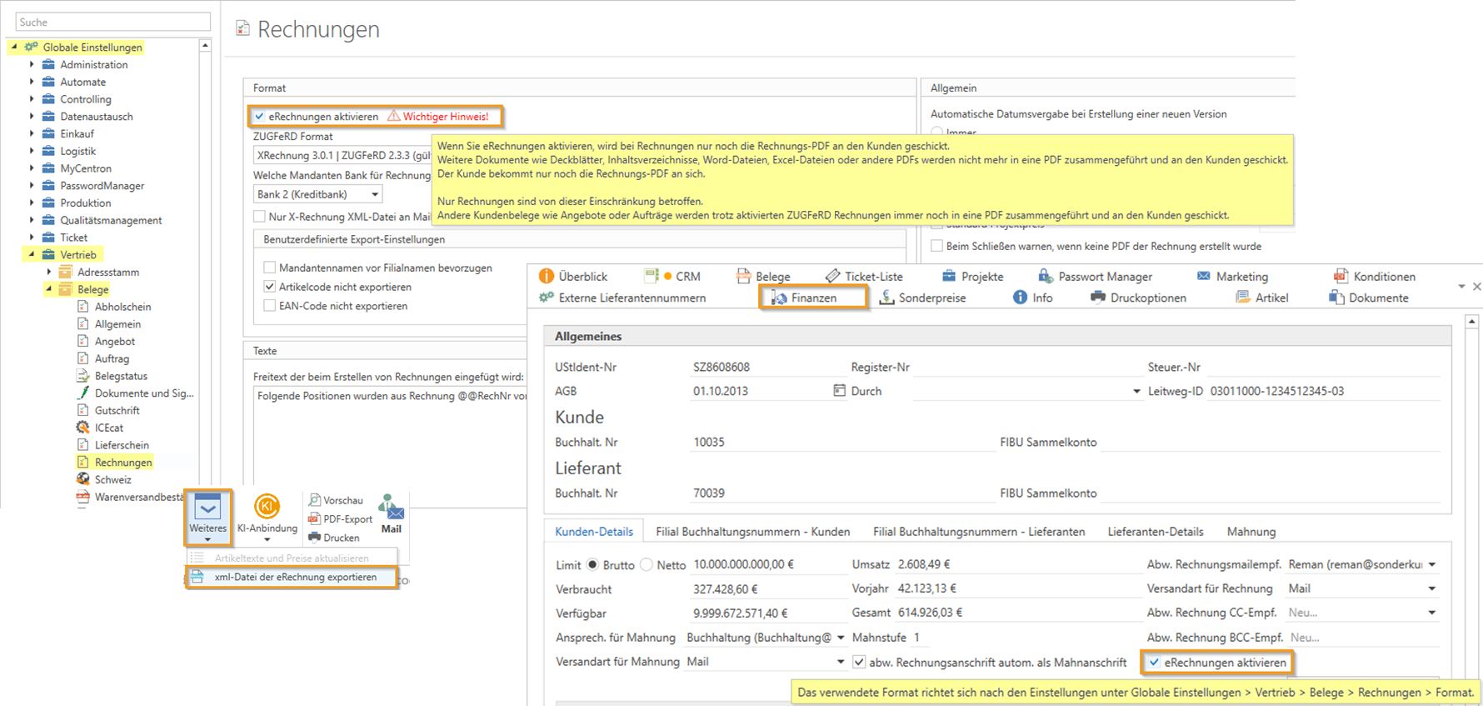Click the Drucken printer icon
1483x706 pixels.
[314, 538]
